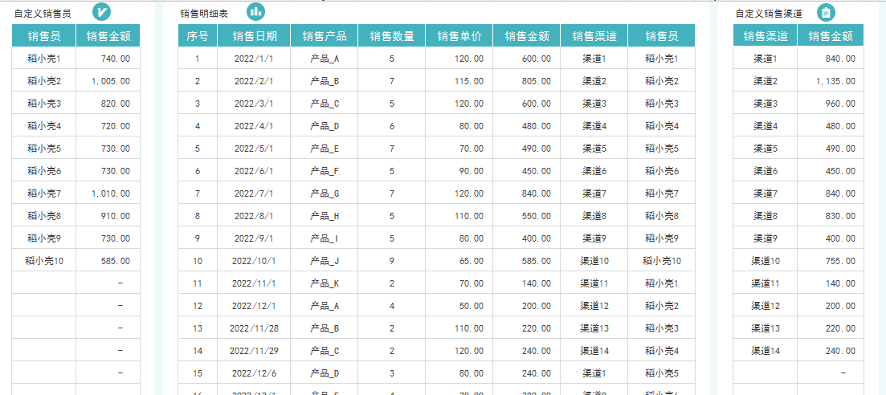Click serial number 11 in 序号 column
The image size is (886, 395).
pyautogui.click(x=198, y=283)
